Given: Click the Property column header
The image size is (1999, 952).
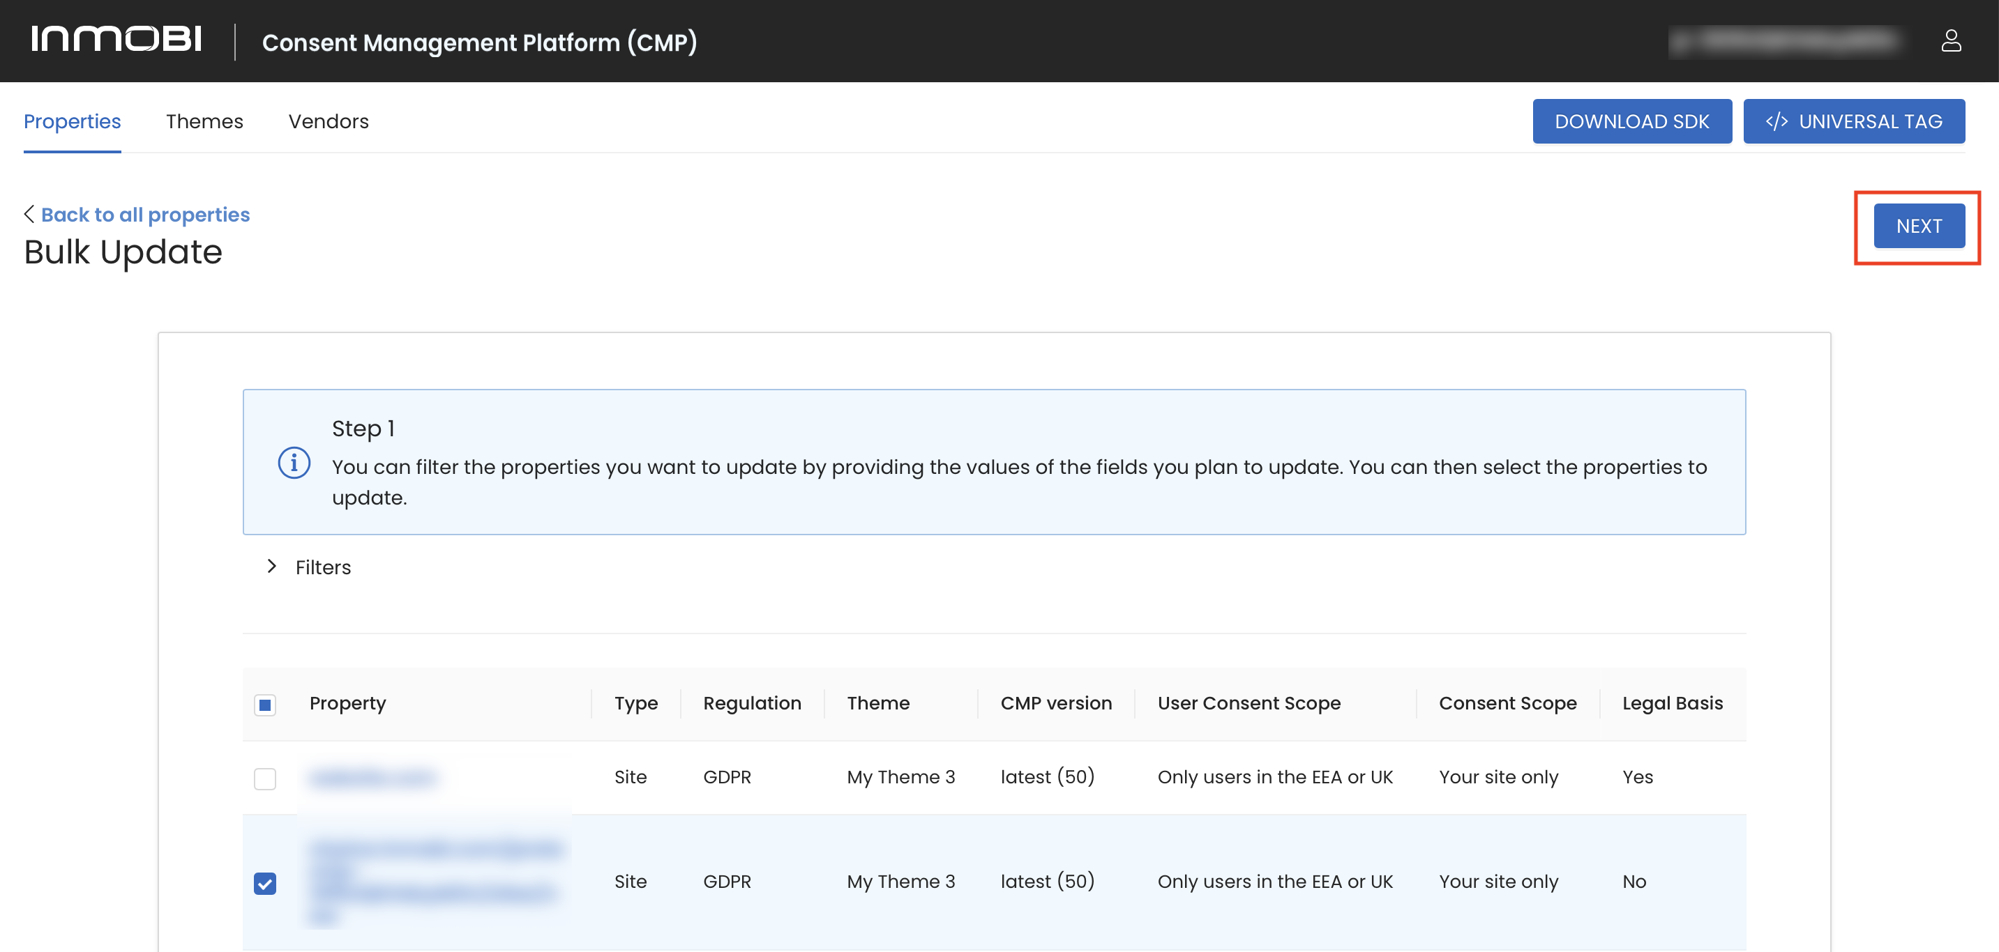Looking at the screenshot, I should pyautogui.click(x=347, y=703).
